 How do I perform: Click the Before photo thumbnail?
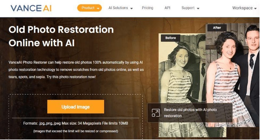click(182, 85)
